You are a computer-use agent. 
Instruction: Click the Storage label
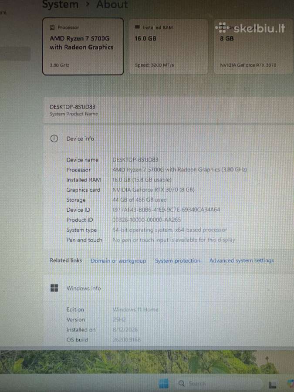click(76, 200)
